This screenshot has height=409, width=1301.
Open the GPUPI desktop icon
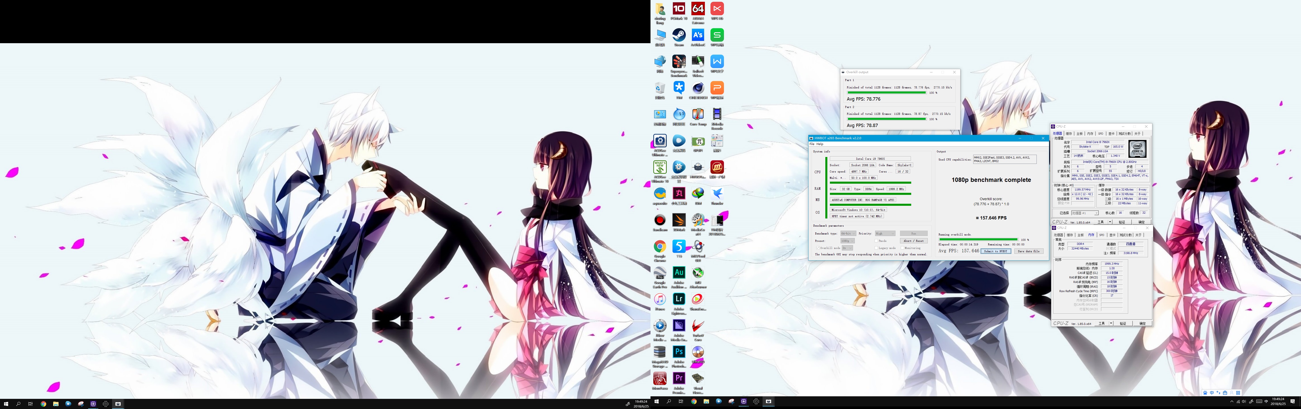pyautogui.click(x=698, y=143)
